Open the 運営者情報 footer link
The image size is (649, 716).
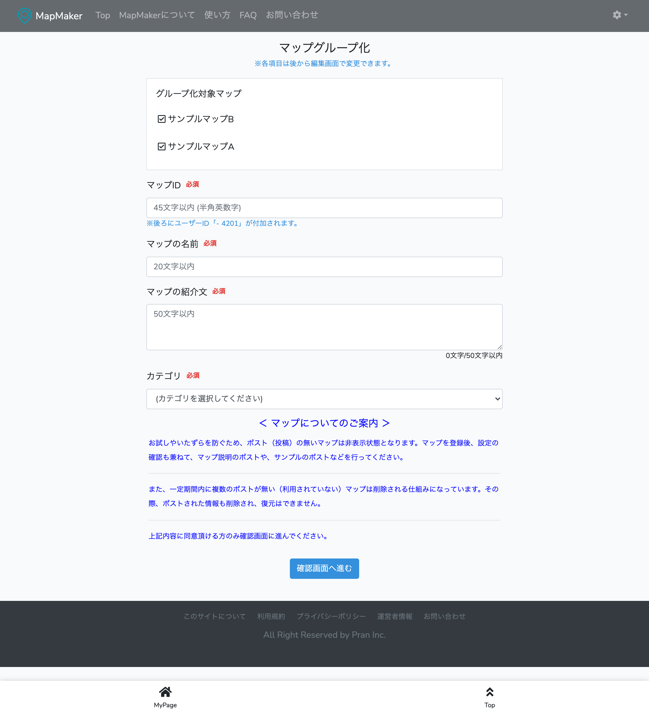[395, 616]
